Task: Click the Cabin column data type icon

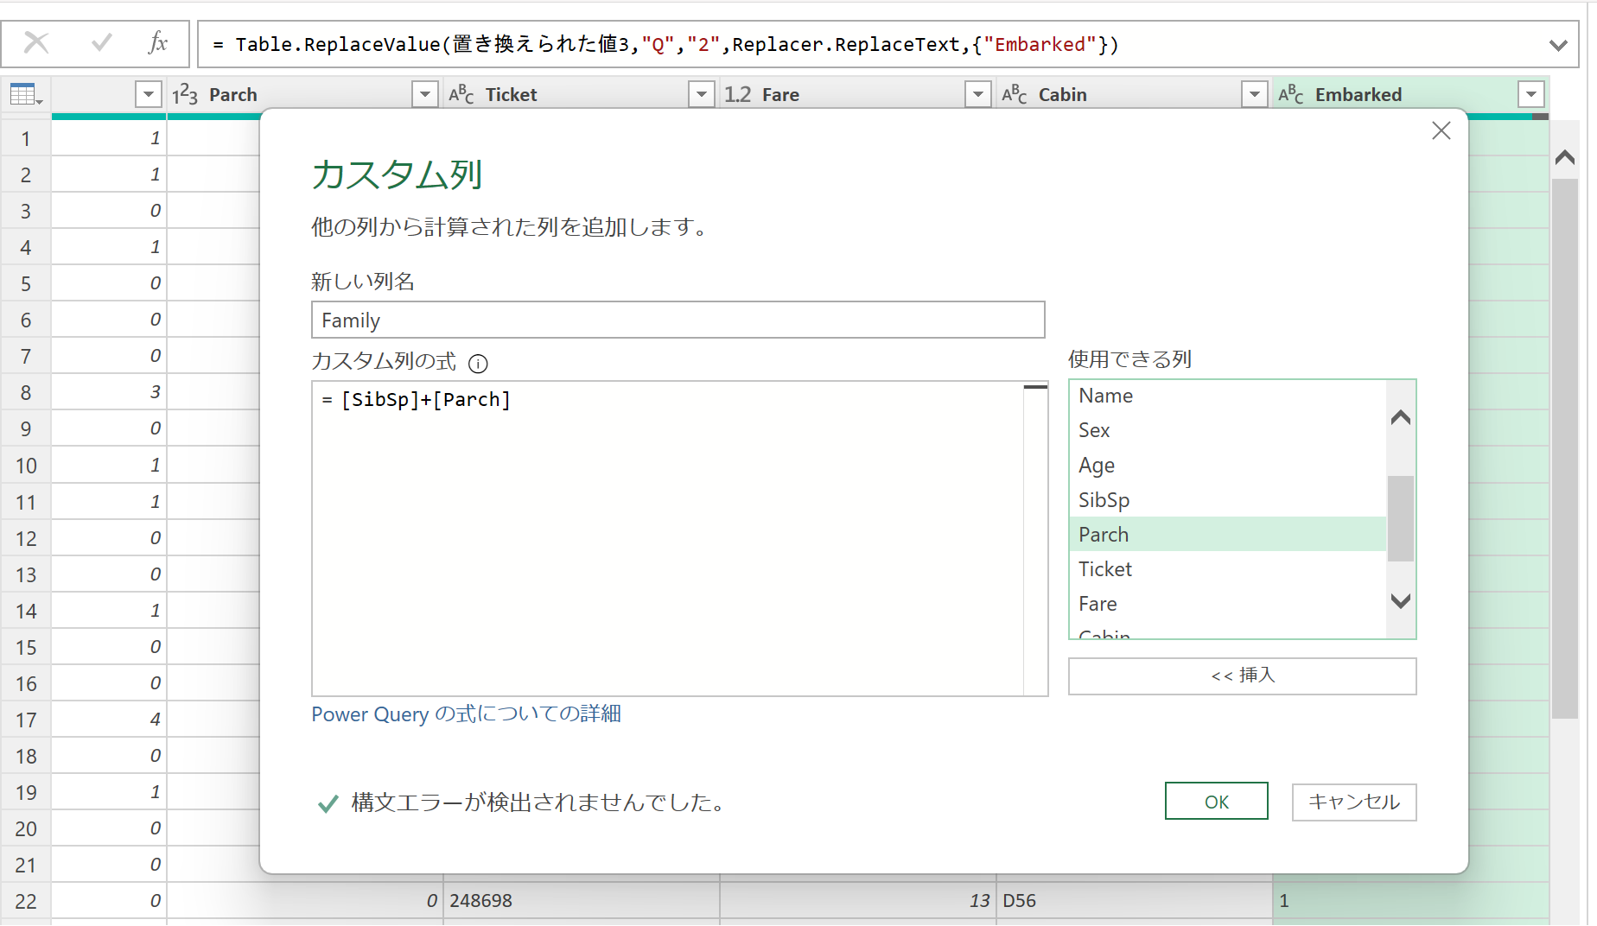Action: tap(1015, 94)
